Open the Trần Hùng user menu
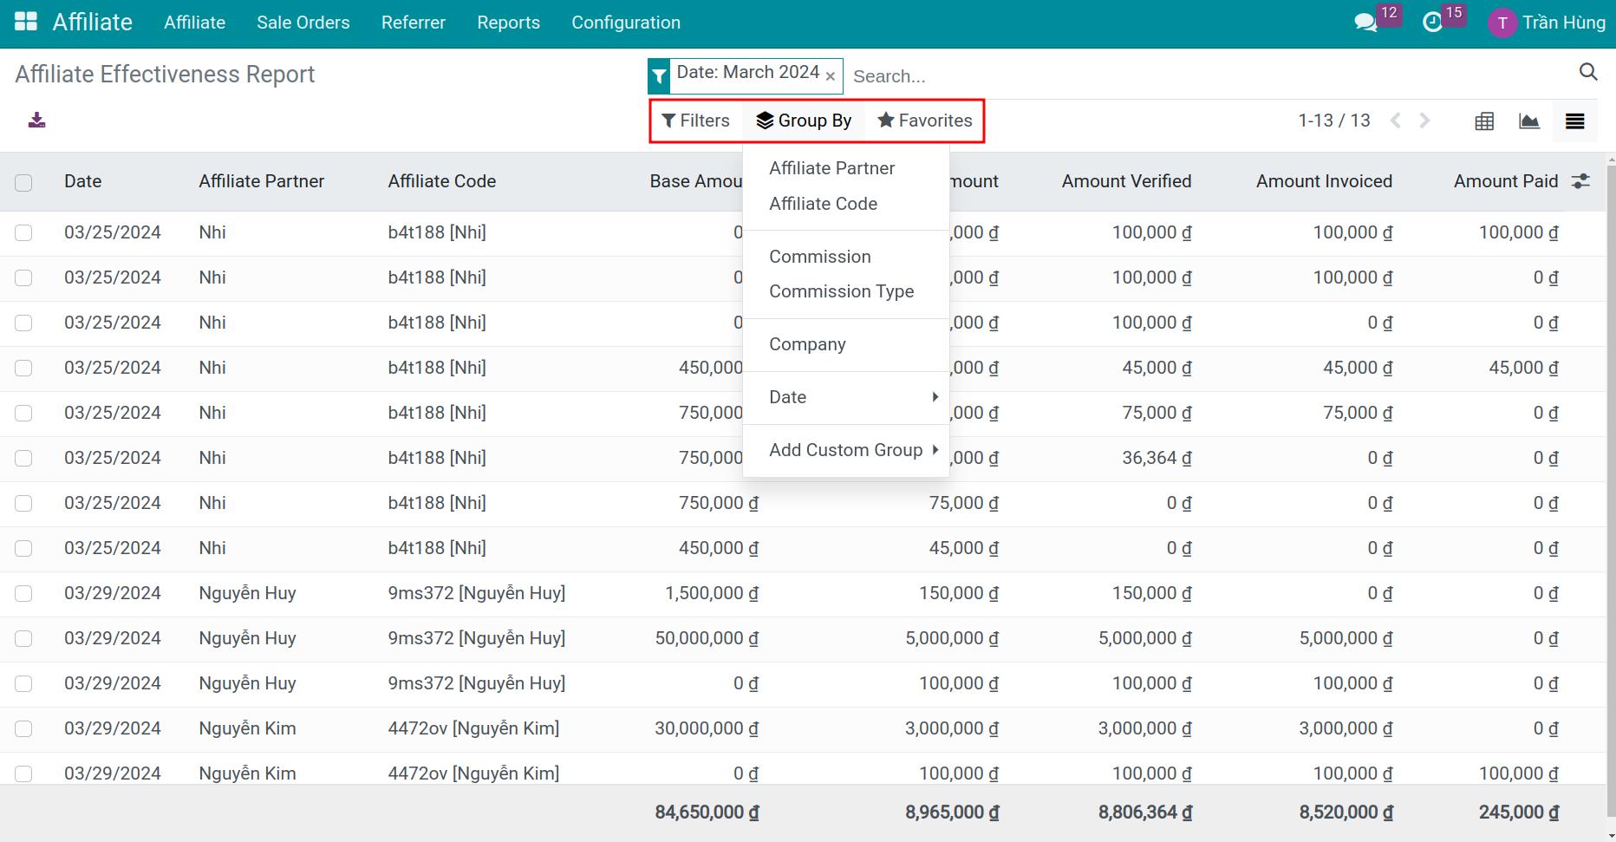Image resolution: width=1616 pixels, height=842 pixels. pyautogui.click(x=1547, y=23)
